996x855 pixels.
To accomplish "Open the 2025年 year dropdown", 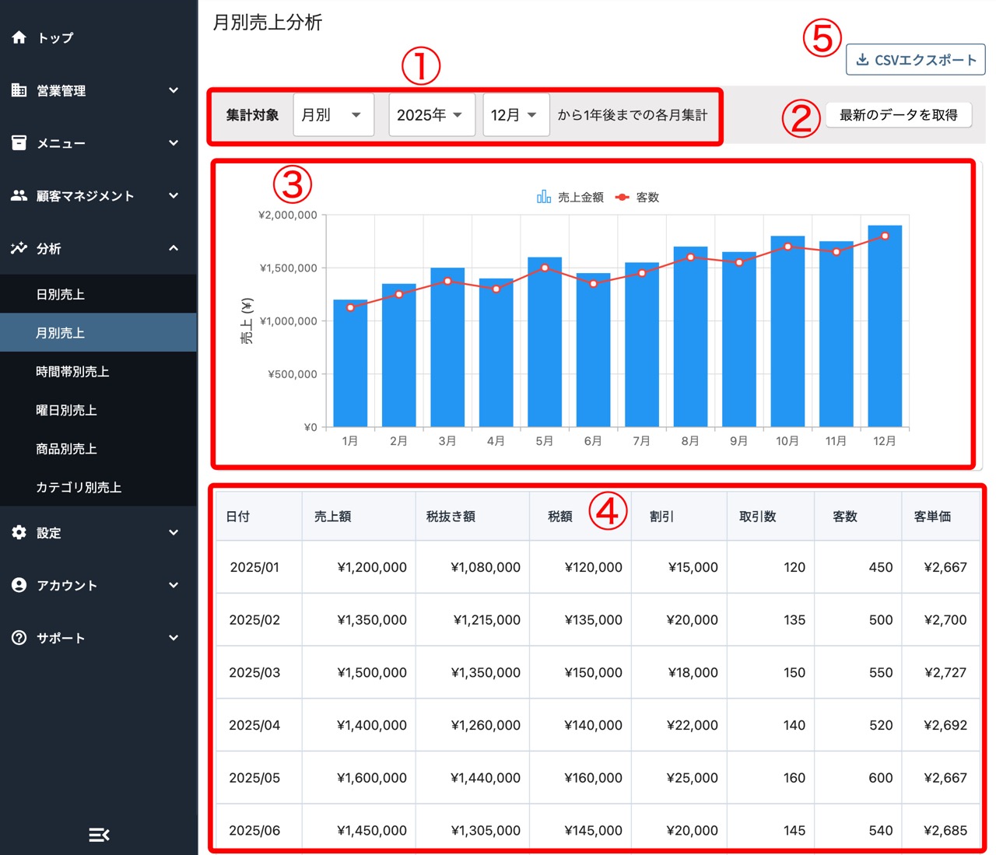I will (x=431, y=115).
